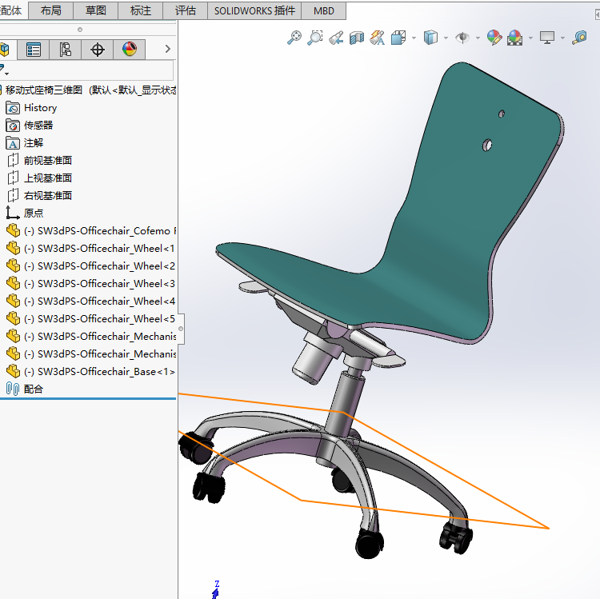
Task: Open the Section View tool
Action: 356,38
